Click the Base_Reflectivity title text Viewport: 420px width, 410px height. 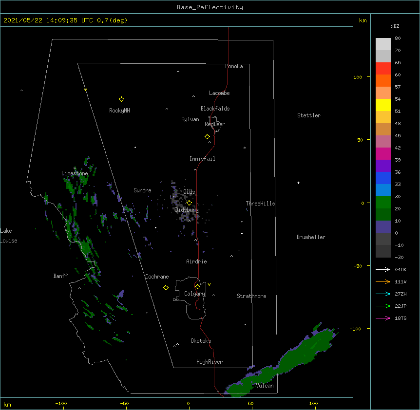click(210, 7)
